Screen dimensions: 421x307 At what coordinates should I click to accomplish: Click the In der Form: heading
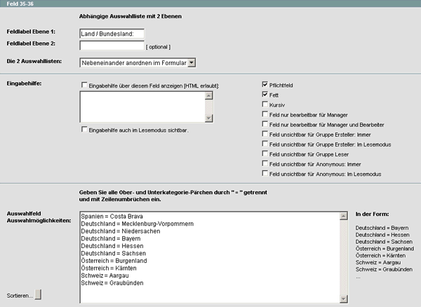click(x=372, y=214)
